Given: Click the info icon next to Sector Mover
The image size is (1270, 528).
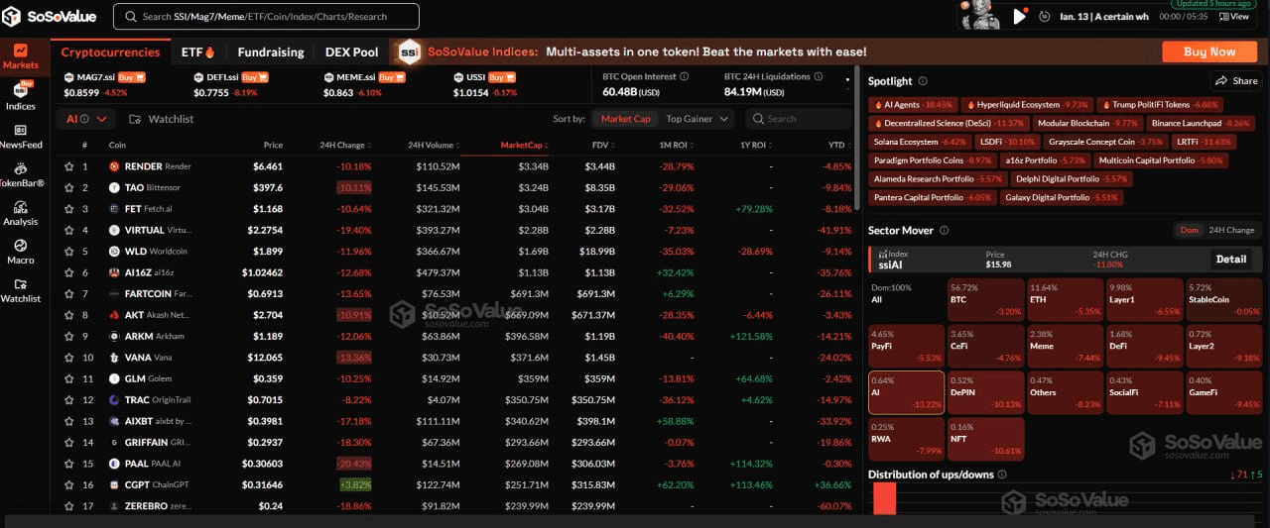Looking at the screenshot, I should (945, 230).
